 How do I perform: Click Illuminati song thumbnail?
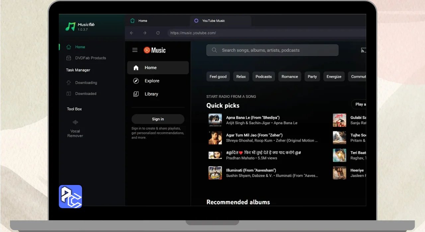tap(215, 173)
